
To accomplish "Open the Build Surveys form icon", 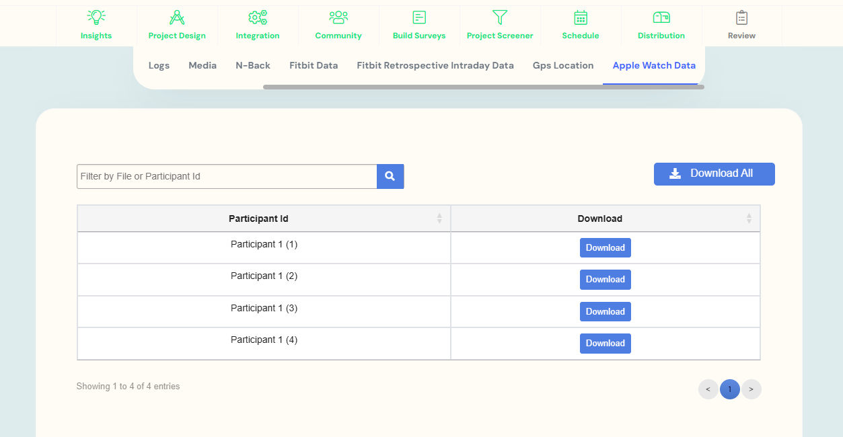I will click(419, 17).
